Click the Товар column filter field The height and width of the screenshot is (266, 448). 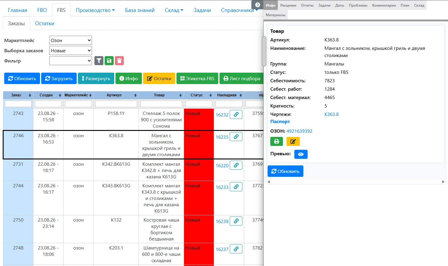pyautogui.click(x=161, y=104)
